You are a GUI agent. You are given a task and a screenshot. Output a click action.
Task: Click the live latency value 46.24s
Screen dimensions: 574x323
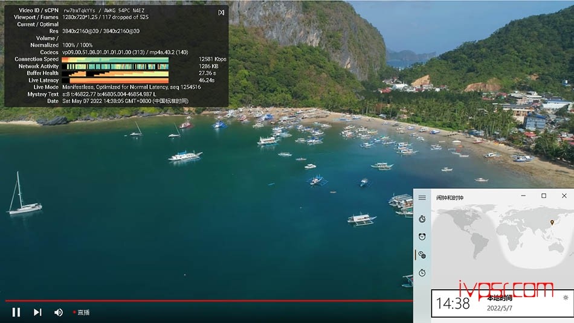pyautogui.click(x=207, y=80)
